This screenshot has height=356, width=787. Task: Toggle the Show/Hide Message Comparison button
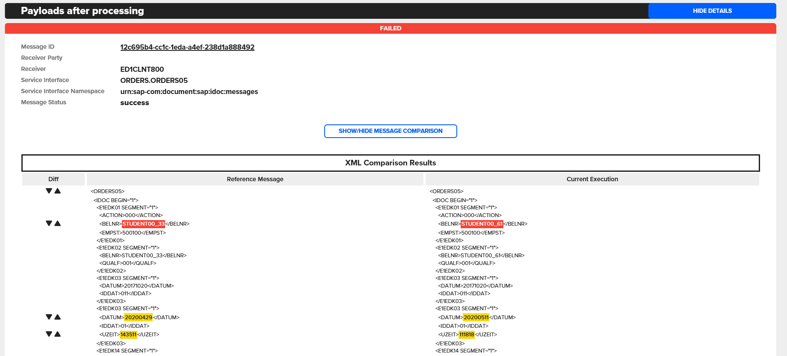point(390,131)
